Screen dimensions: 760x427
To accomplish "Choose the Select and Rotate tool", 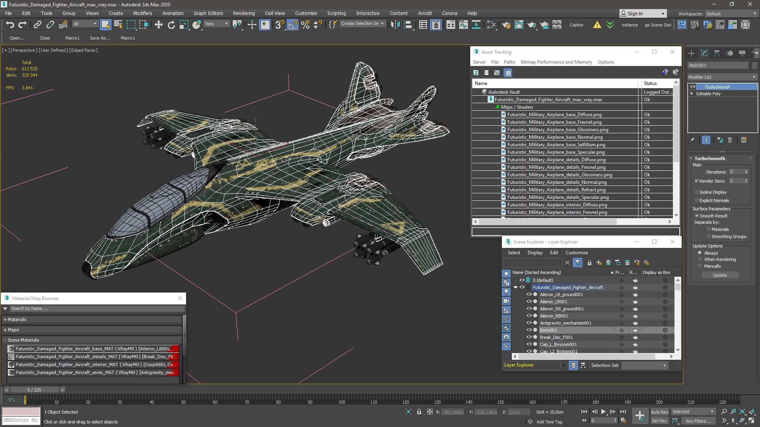I will coord(171,25).
